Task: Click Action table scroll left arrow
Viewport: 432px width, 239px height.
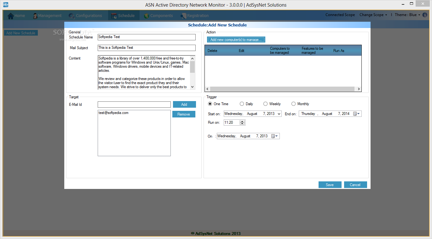Action: tap(207, 89)
